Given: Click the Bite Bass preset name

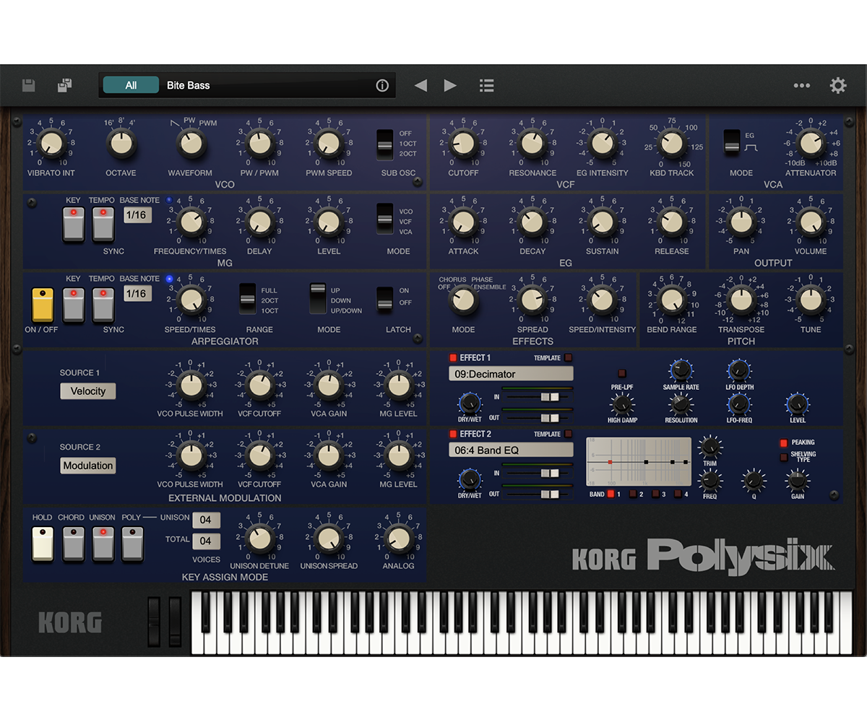Looking at the screenshot, I should (188, 85).
